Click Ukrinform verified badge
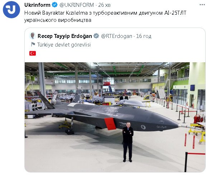The height and width of the screenshot is (175, 206). click(55, 5)
